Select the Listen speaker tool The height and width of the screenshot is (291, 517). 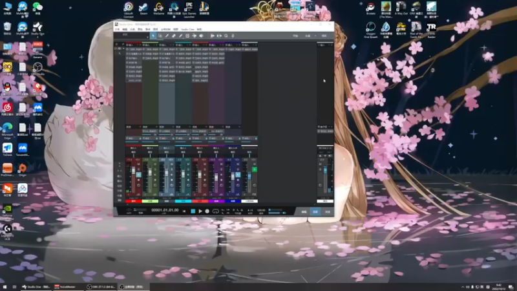(x=201, y=36)
